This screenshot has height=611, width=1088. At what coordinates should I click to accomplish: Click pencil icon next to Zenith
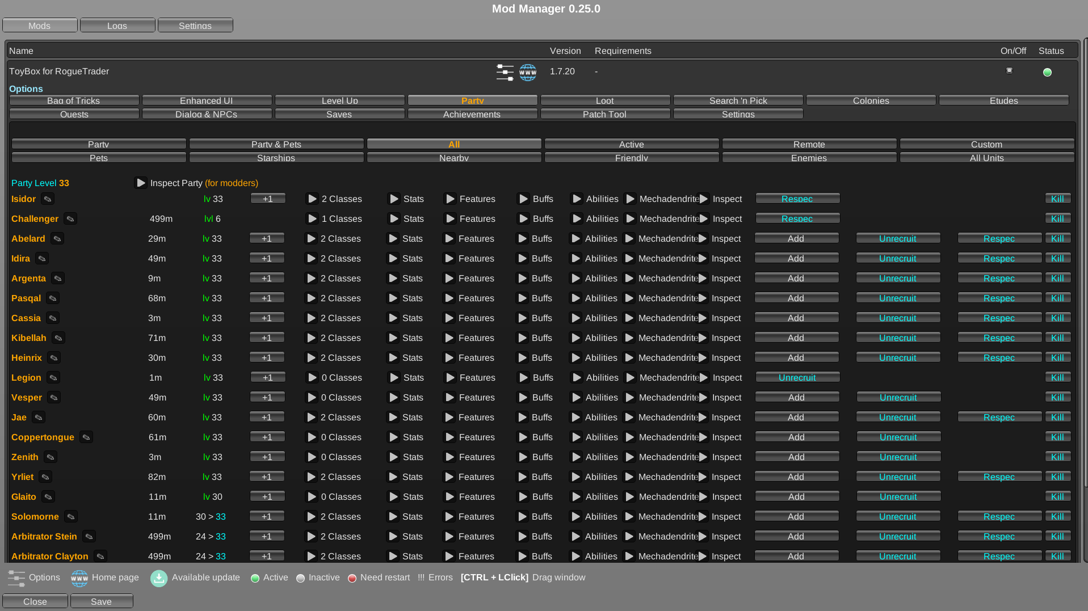pos(51,457)
